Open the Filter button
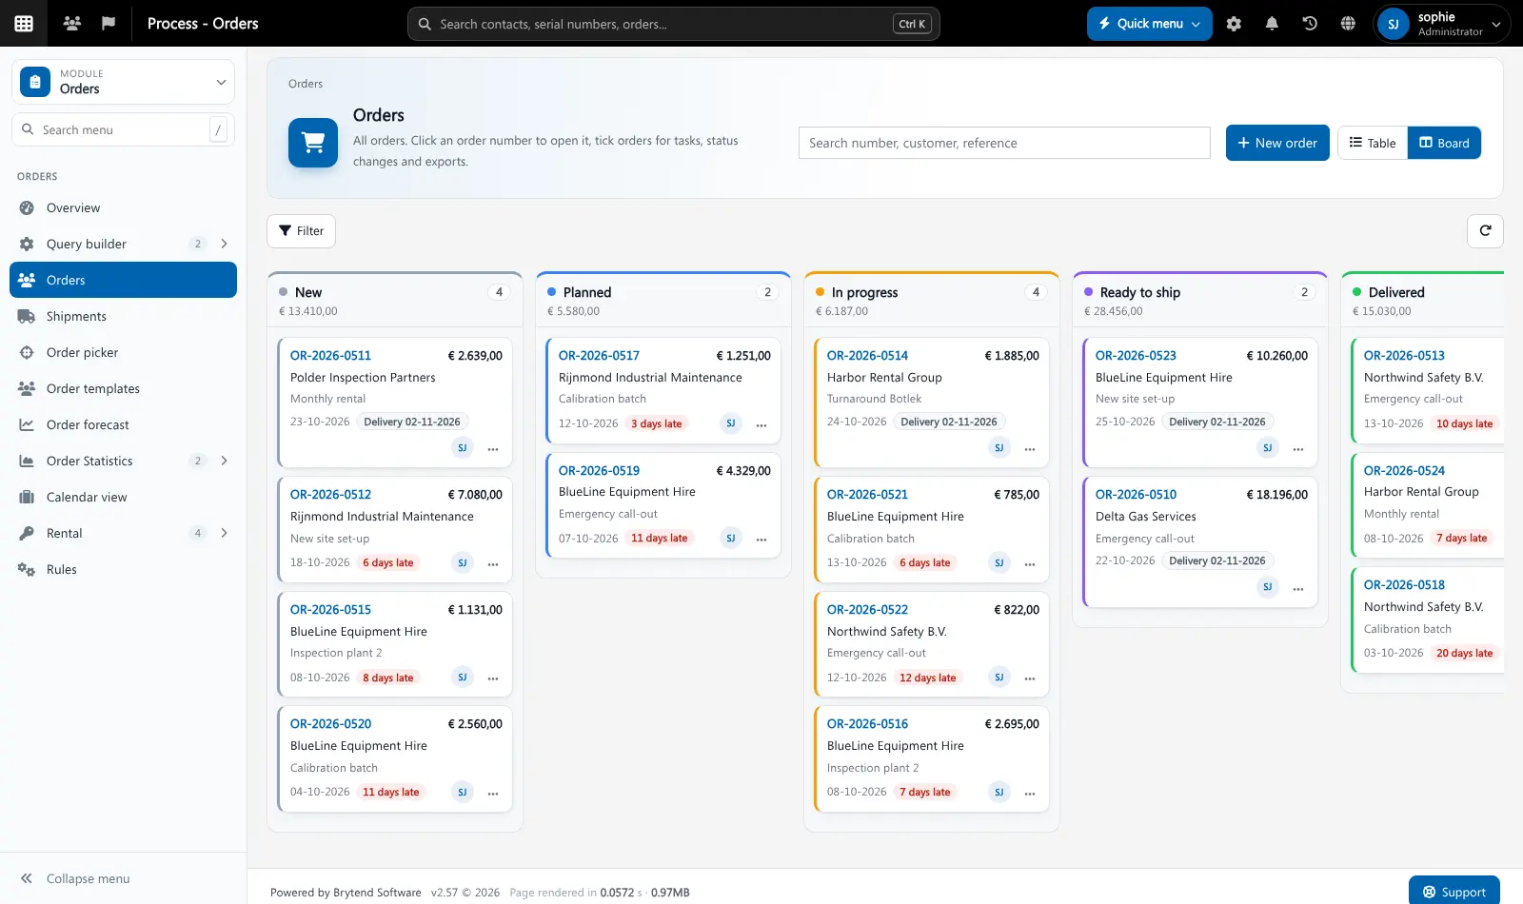Image resolution: width=1523 pixels, height=904 pixels. click(301, 231)
